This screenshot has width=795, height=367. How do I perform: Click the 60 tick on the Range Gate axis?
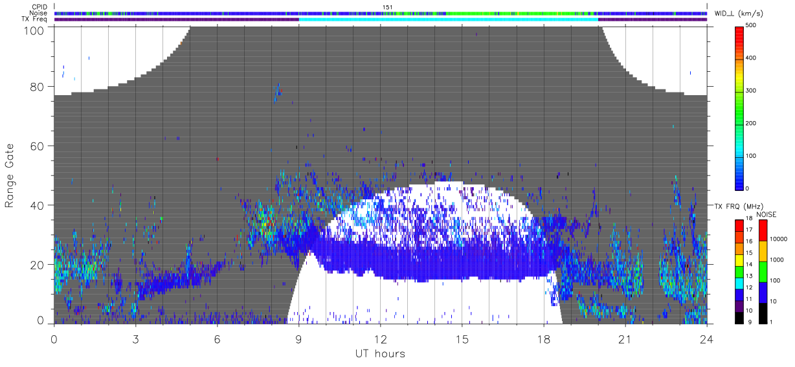(x=36, y=146)
